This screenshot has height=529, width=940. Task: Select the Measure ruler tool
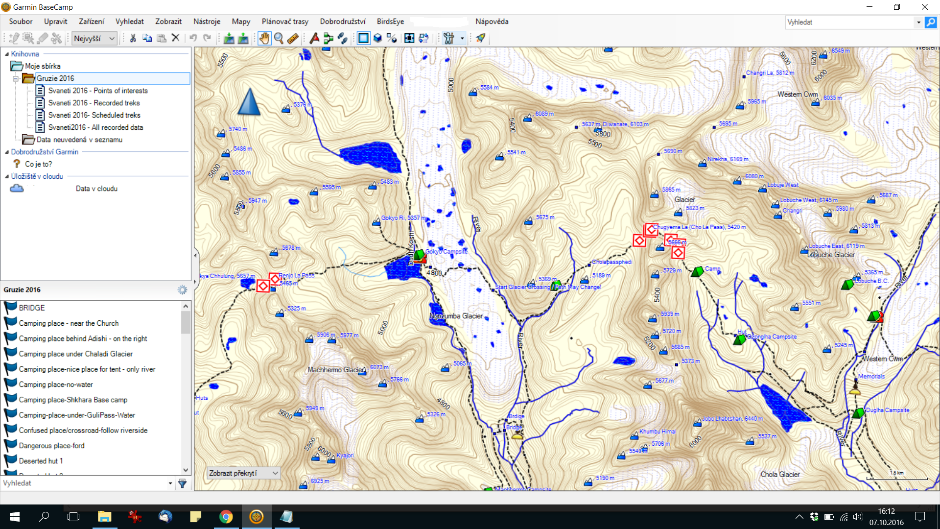point(293,38)
